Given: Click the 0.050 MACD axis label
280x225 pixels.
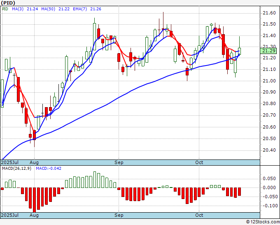Looking at the screenshot, I should 269,179.
